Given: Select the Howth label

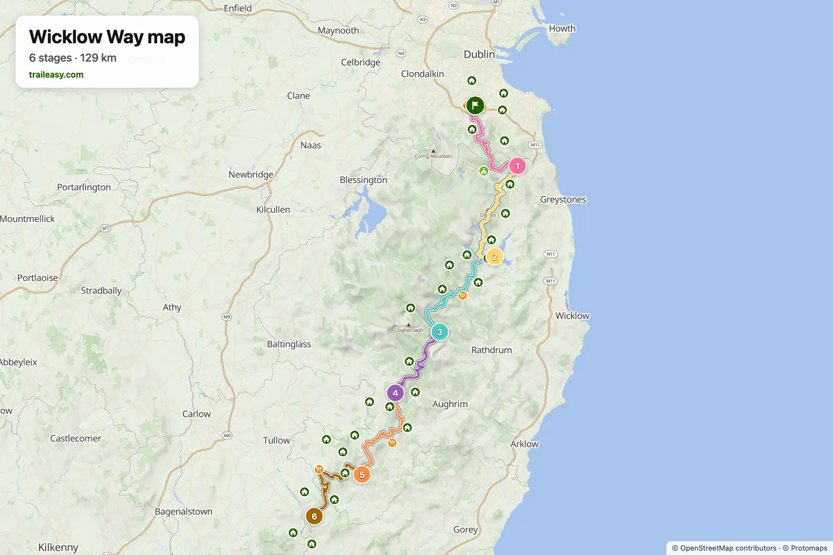Looking at the screenshot, I should point(562,28).
